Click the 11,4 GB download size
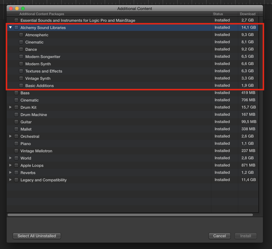Screen dimensions: 272x249 pos(248,180)
